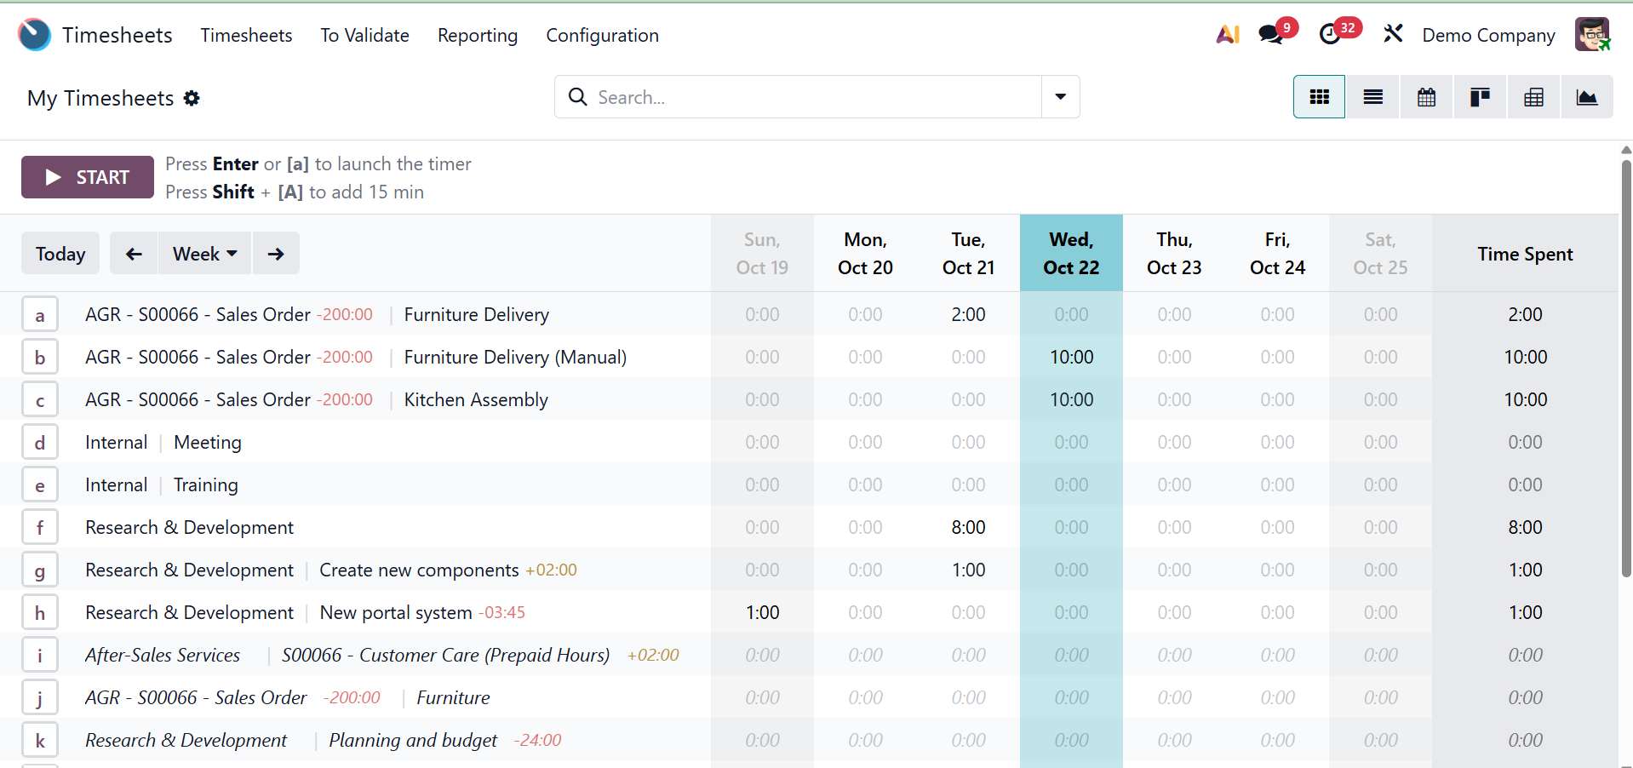Open the graph view icon

pyautogui.click(x=1587, y=97)
